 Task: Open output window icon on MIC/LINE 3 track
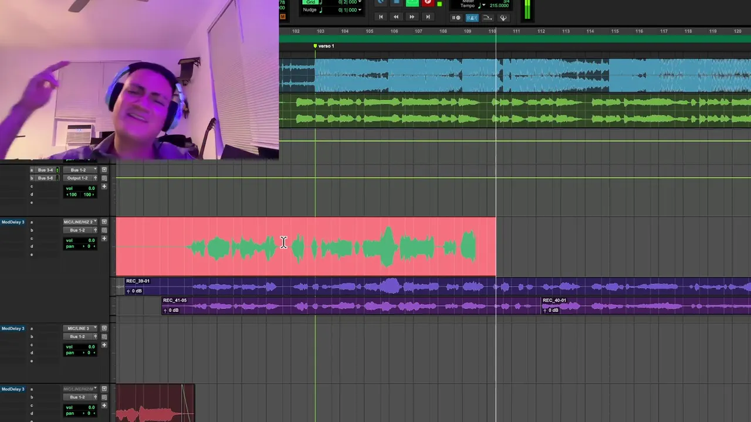pos(95,336)
